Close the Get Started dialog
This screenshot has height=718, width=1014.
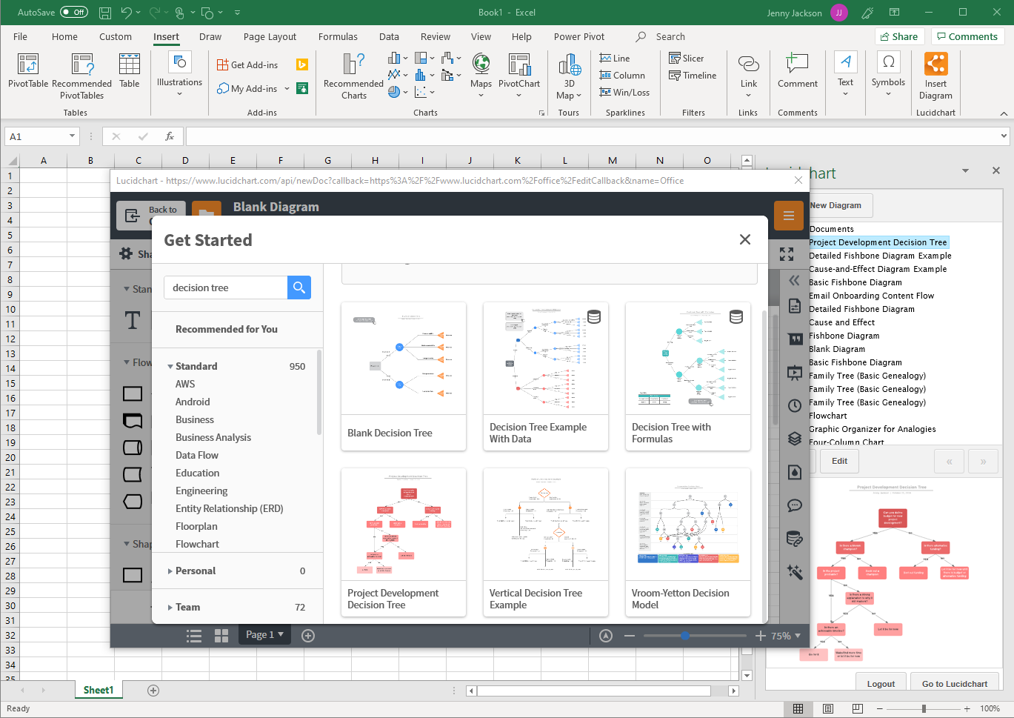click(x=745, y=239)
